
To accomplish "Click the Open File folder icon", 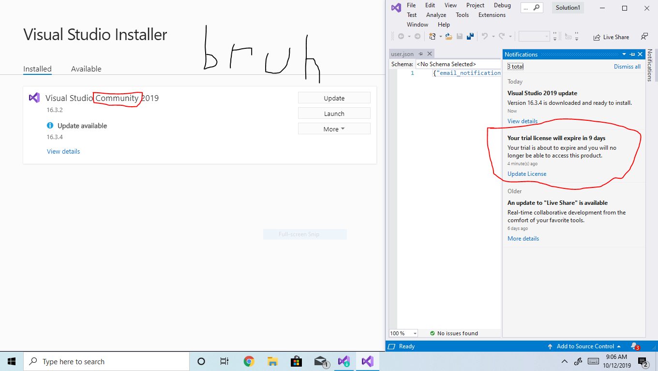I will click(449, 37).
